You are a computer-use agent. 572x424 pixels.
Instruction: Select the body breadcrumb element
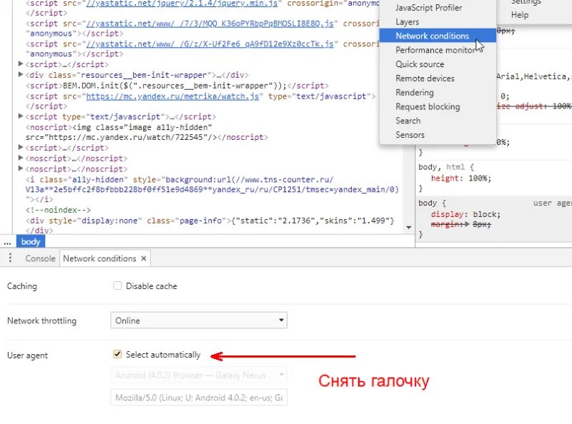(x=31, y=241)
